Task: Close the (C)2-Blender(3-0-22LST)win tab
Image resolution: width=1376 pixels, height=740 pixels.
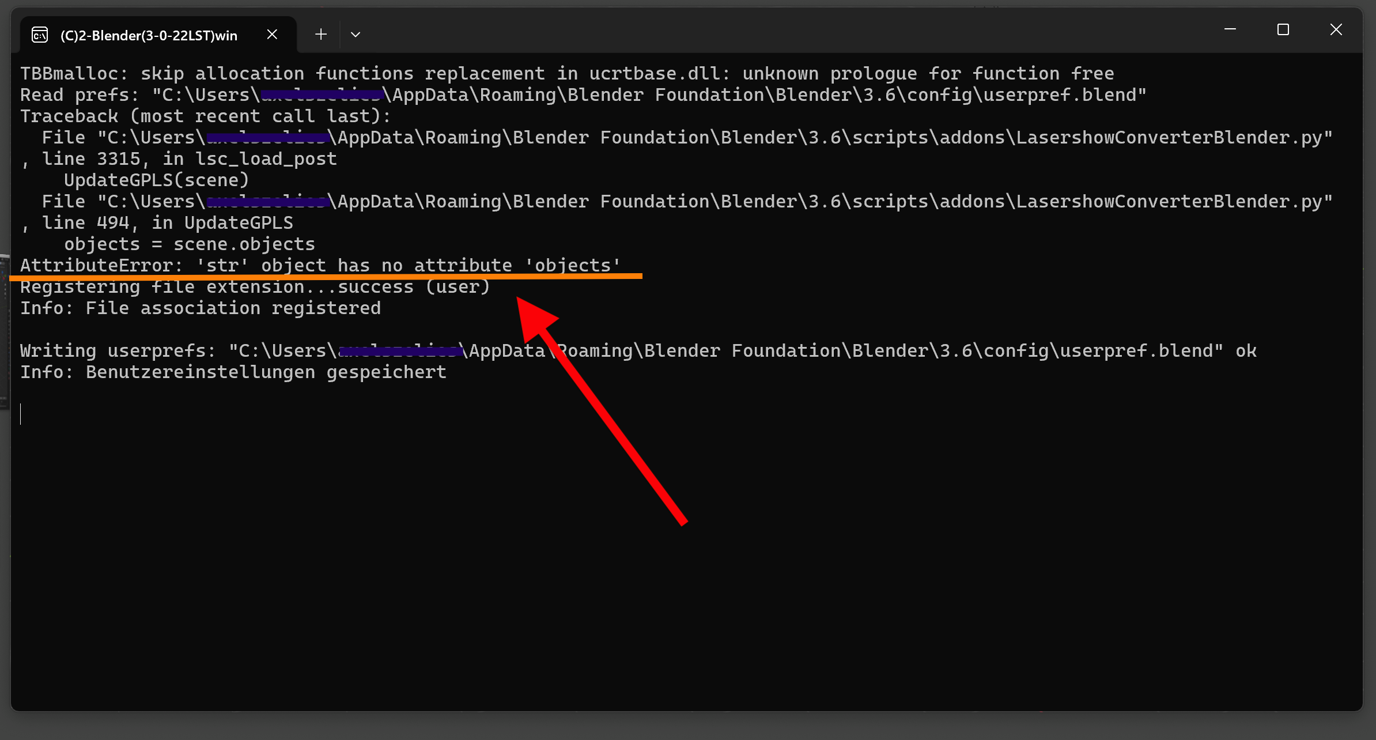Action: (272, 35)
